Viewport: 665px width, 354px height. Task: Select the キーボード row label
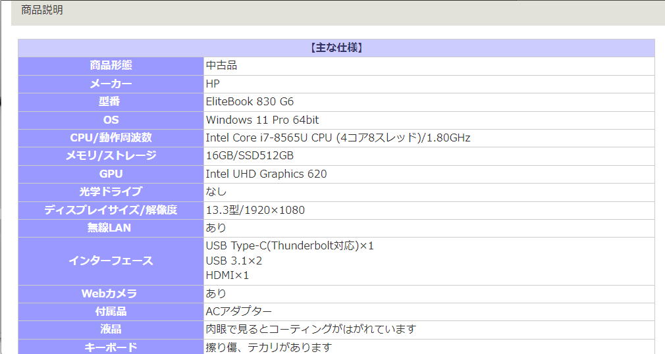pos(111,347)
